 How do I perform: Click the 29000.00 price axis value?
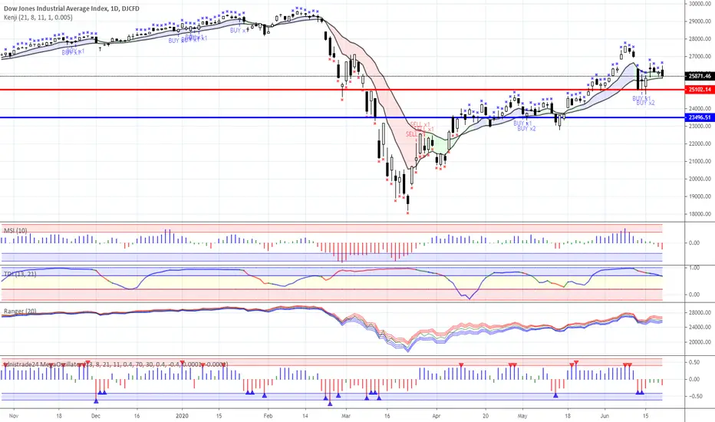pyautogui.click(x=700, y=21)
